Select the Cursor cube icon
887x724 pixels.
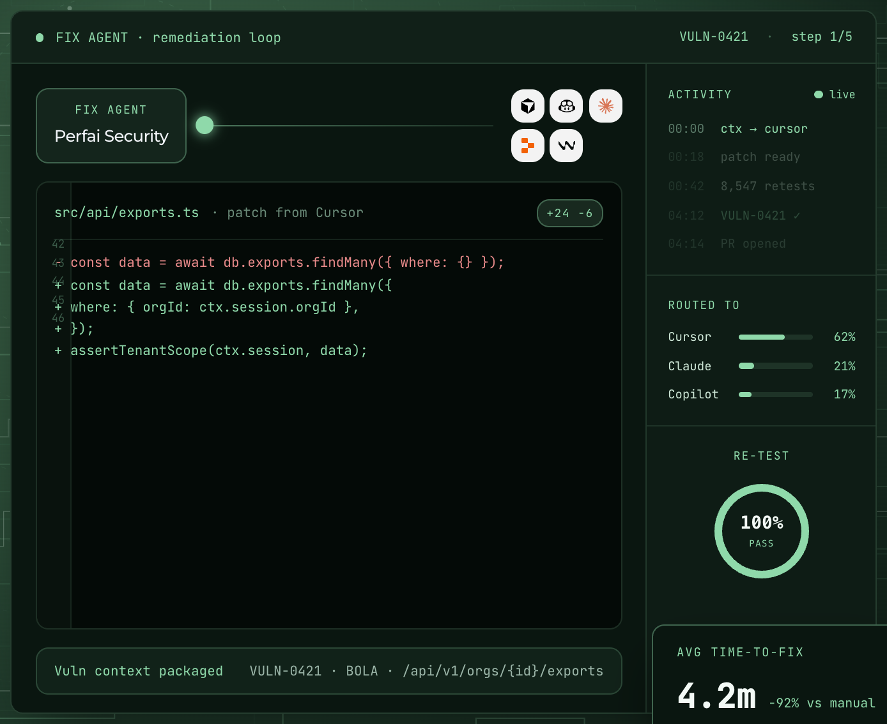[528, 106]
